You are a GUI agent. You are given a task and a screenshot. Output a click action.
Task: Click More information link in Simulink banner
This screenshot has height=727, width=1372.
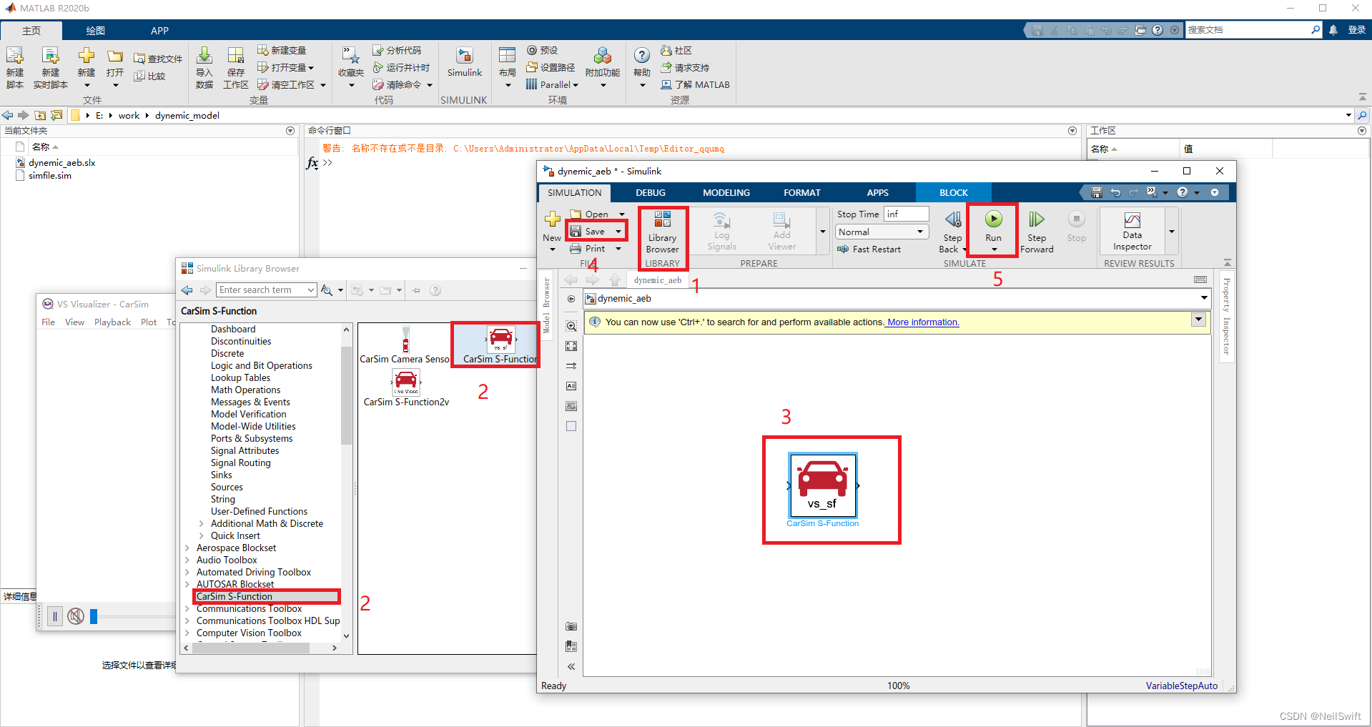(923, 322)
